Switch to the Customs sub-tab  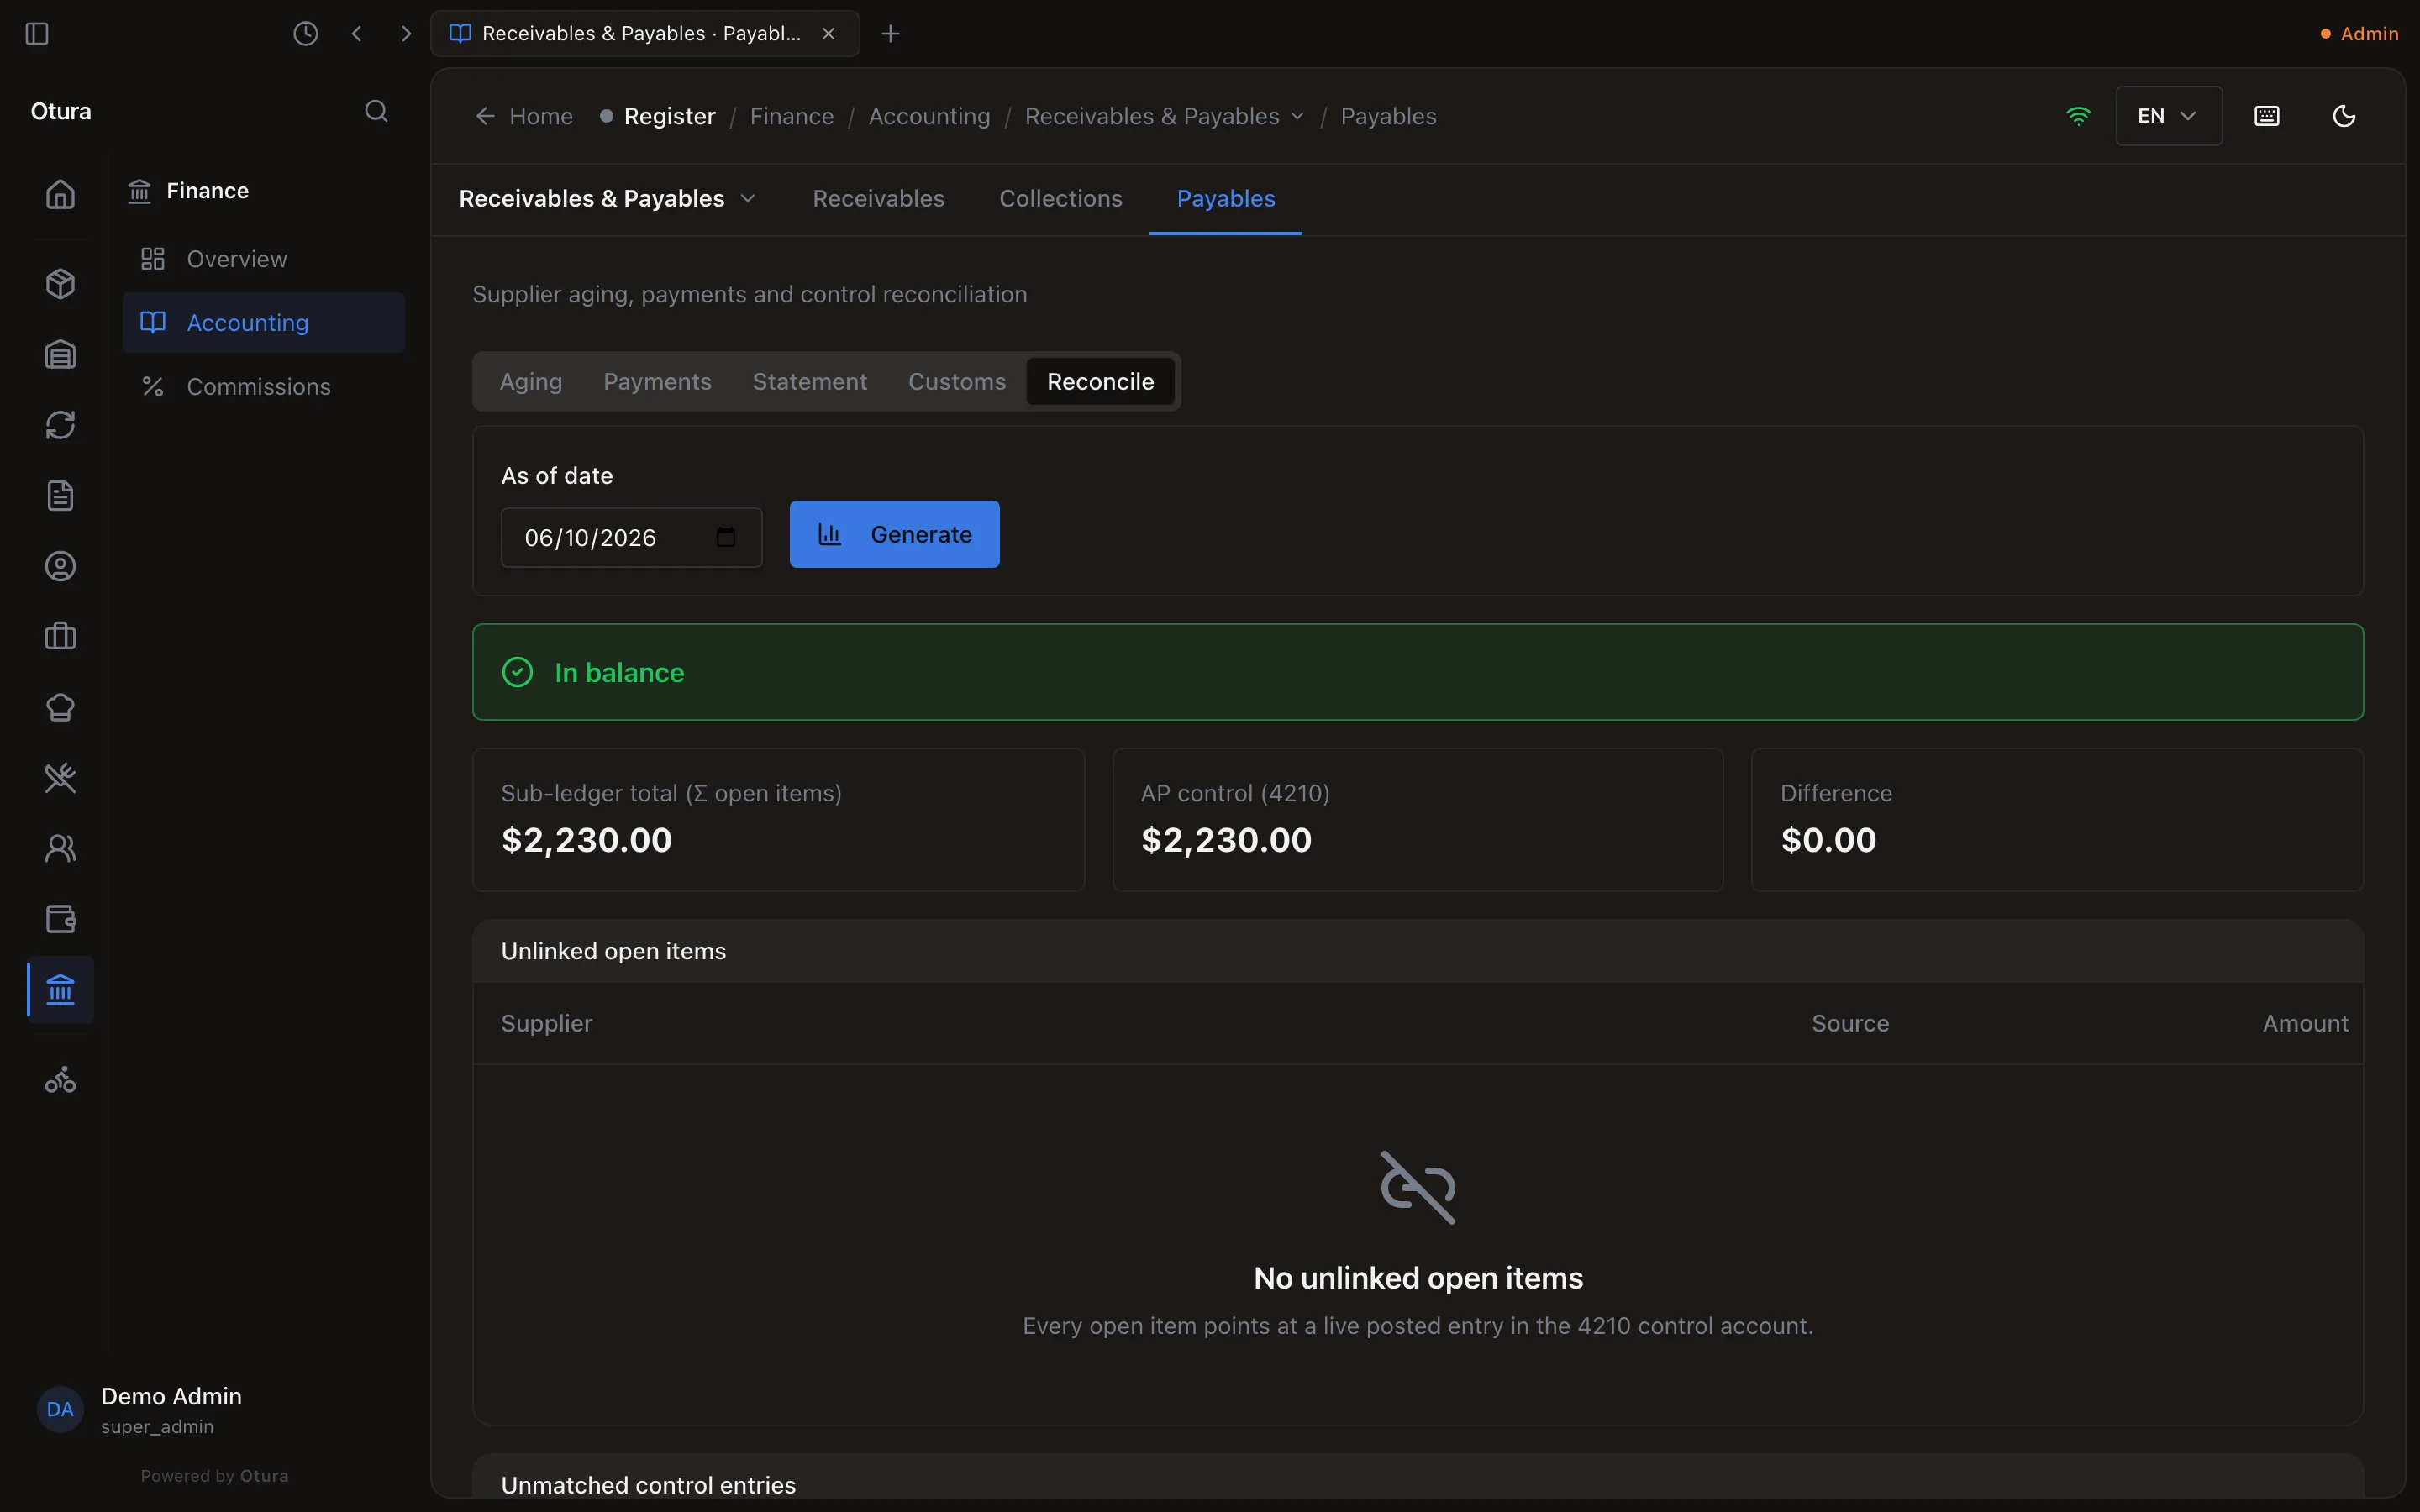(957, 382)
